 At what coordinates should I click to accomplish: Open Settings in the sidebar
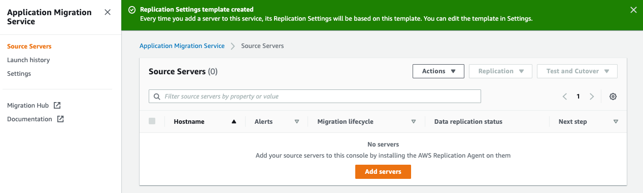(19, 74)
